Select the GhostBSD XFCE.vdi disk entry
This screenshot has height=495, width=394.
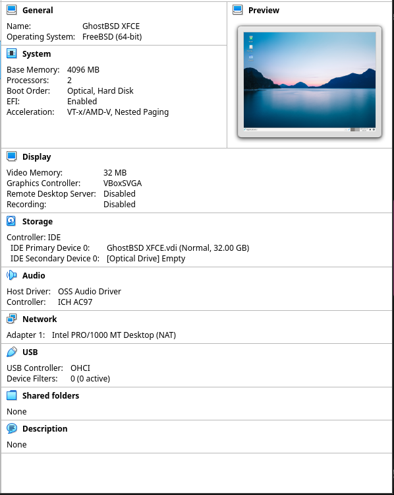pos(178,248)
